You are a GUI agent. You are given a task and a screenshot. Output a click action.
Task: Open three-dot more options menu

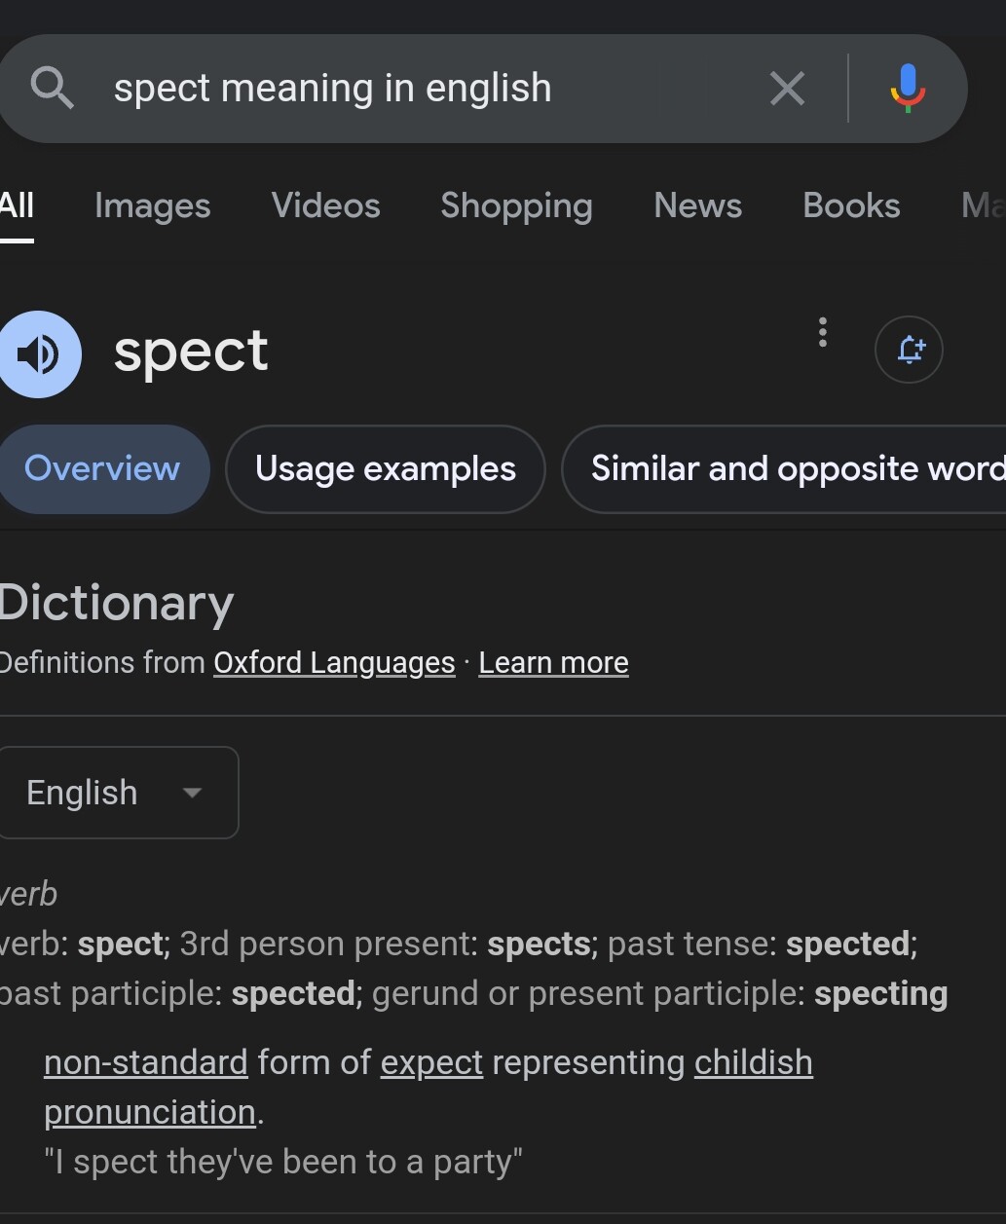click(x=823, y=332)
